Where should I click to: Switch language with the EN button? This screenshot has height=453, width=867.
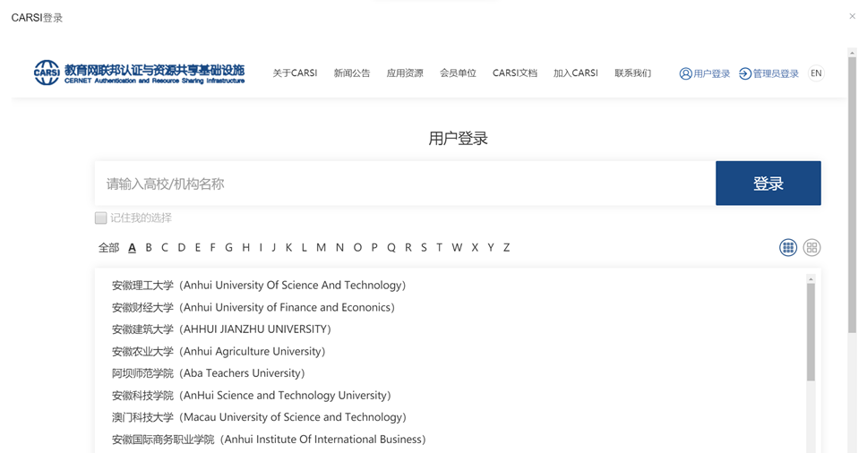(x=816, y=73)
